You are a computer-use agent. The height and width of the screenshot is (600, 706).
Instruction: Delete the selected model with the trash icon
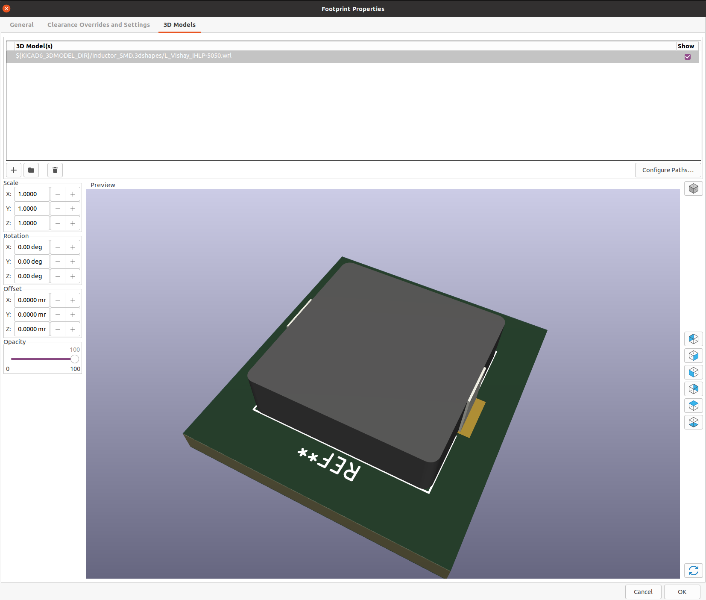(x=55, y=170)
